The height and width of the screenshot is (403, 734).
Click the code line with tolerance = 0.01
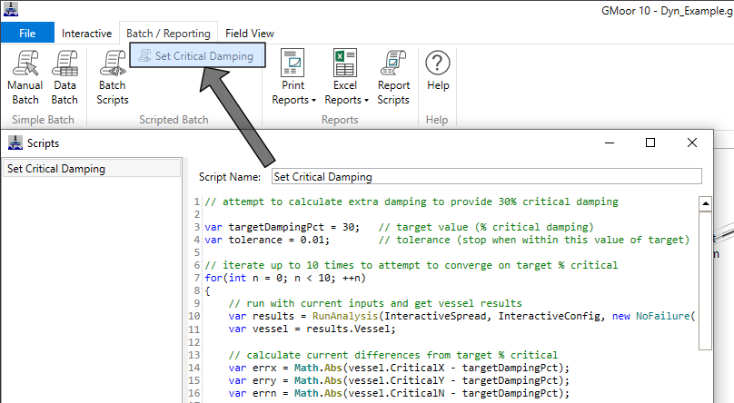[447, 240]
